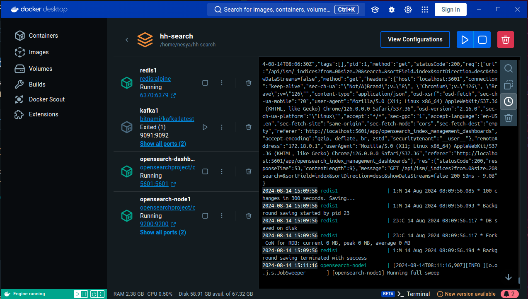528x299 pixels.
Task: Clear the log terminal trash icon
Action: tap(509, 118)
